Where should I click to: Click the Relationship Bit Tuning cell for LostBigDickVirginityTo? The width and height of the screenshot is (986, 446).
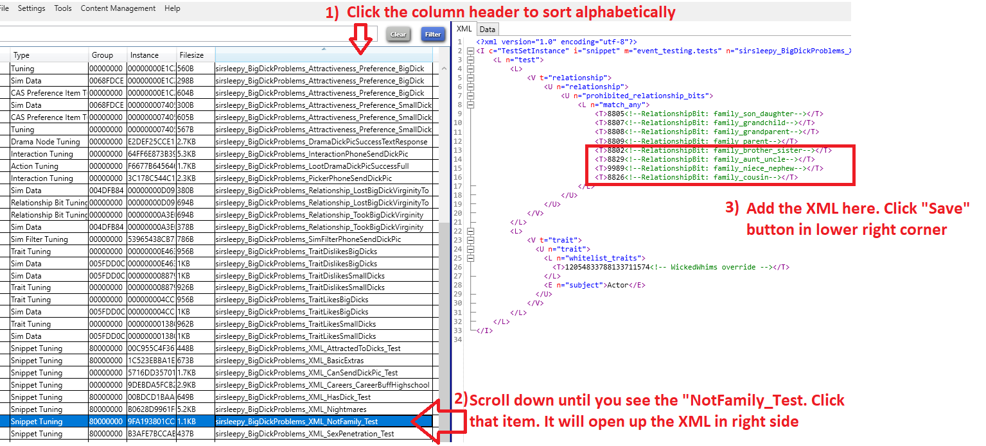pos(49,203)
